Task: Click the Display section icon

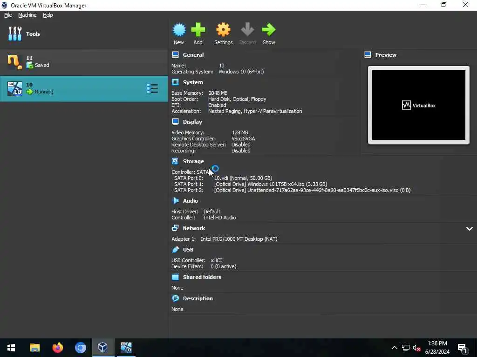Action: [x=175, y=121]
